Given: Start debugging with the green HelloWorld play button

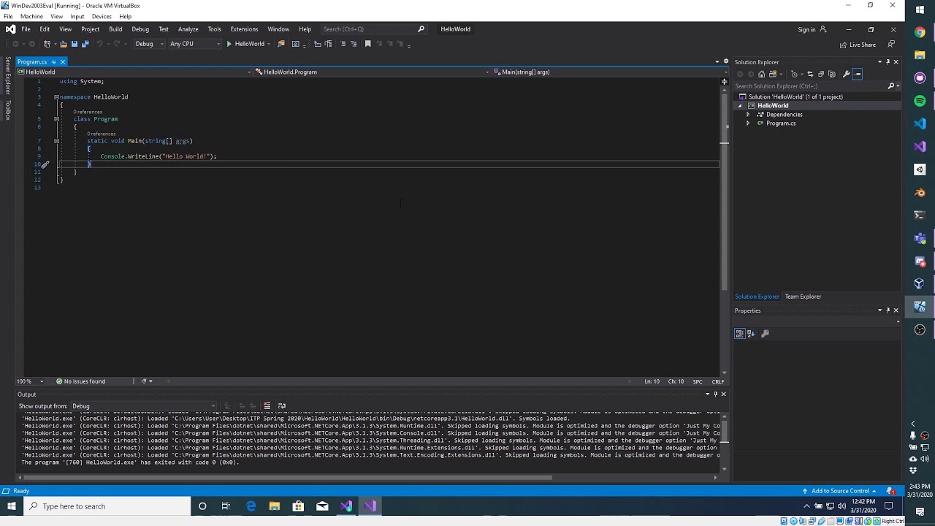Looking at the screenshot, I should click(245, 44).
